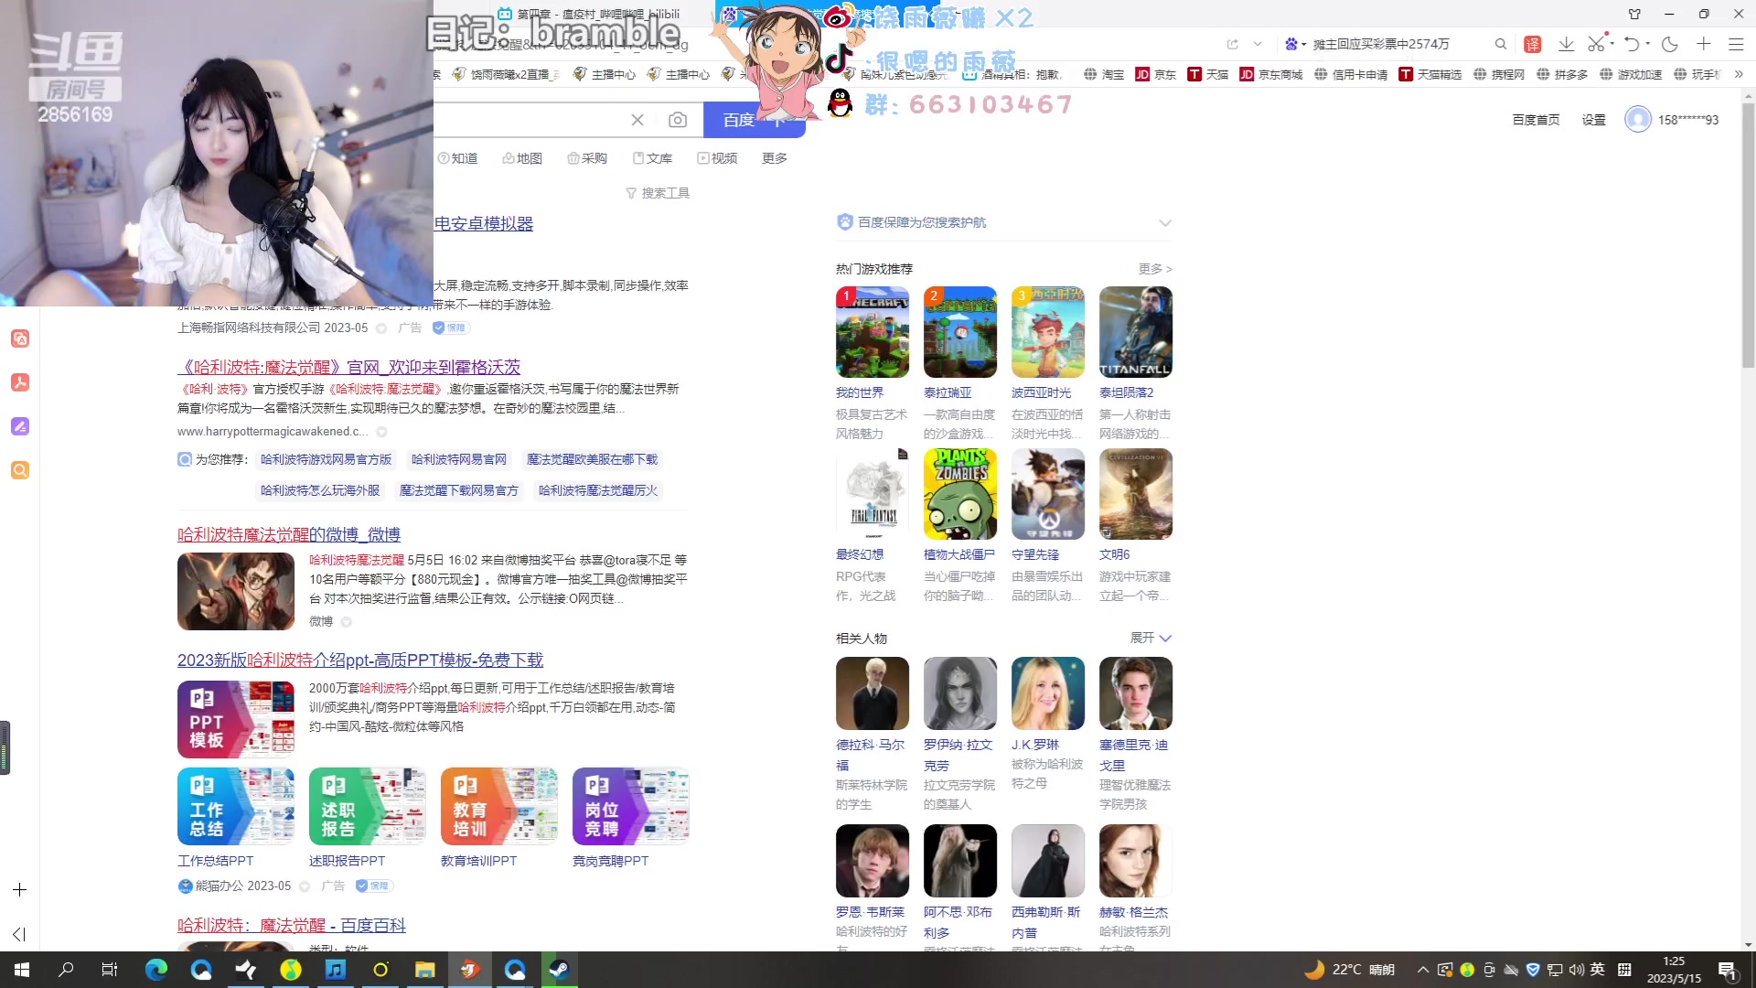
Task: Open the Baidu paw search engine selector
Action: (1294, 44)
